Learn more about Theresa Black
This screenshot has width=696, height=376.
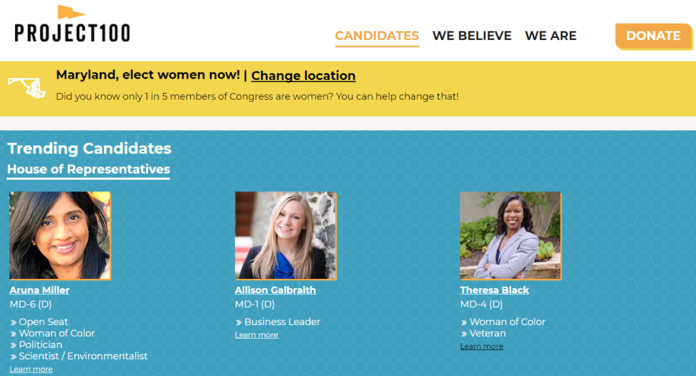[x=481, y=346]
